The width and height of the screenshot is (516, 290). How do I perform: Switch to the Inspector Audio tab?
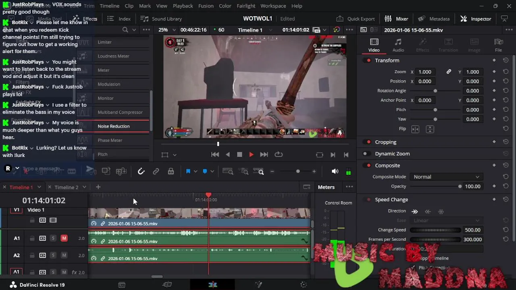398,45
